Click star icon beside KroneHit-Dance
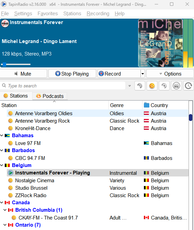The width and height of the screenshot is (194, 230). (x=10, y=128)
